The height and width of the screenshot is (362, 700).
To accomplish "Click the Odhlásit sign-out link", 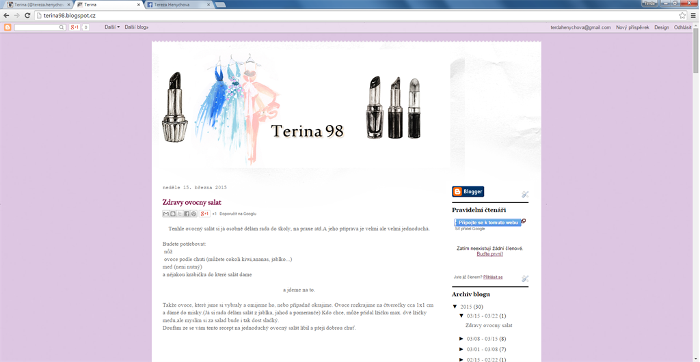I will (x=683, y=27).
